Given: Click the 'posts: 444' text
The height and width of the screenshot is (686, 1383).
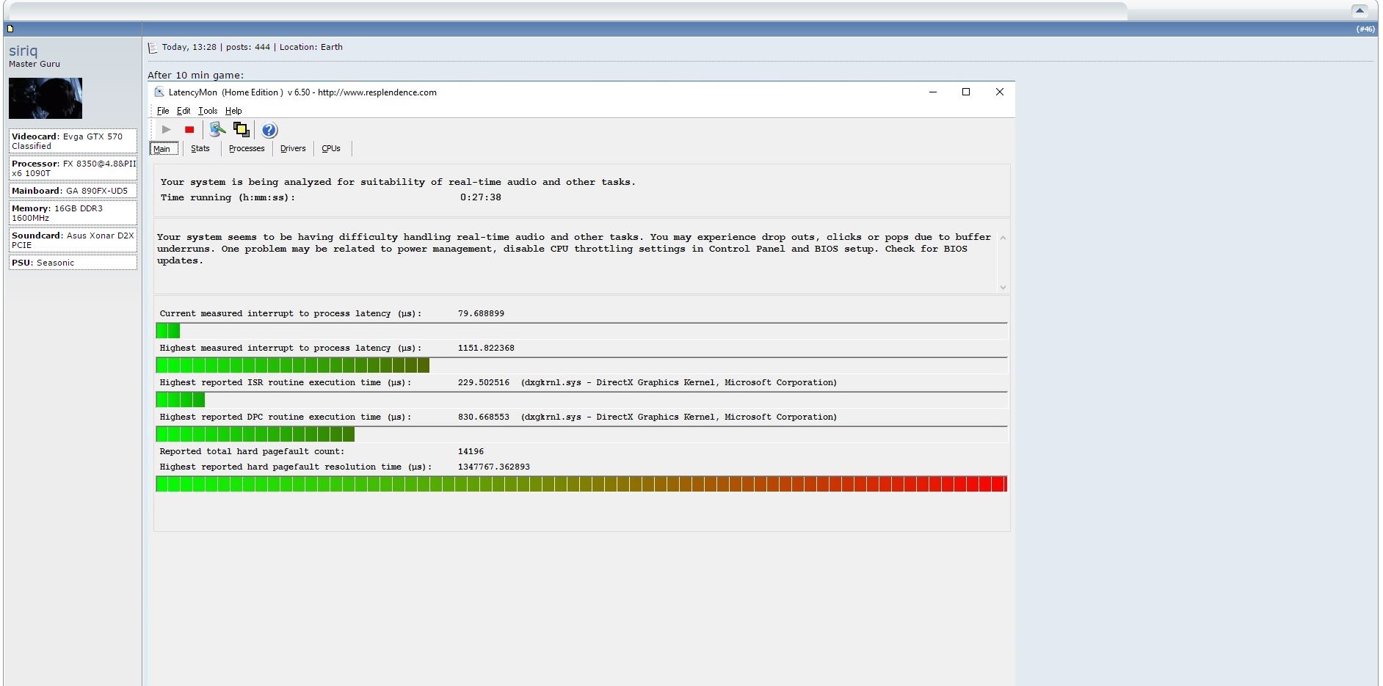Looking at the screenshot, I should [248, 47].
